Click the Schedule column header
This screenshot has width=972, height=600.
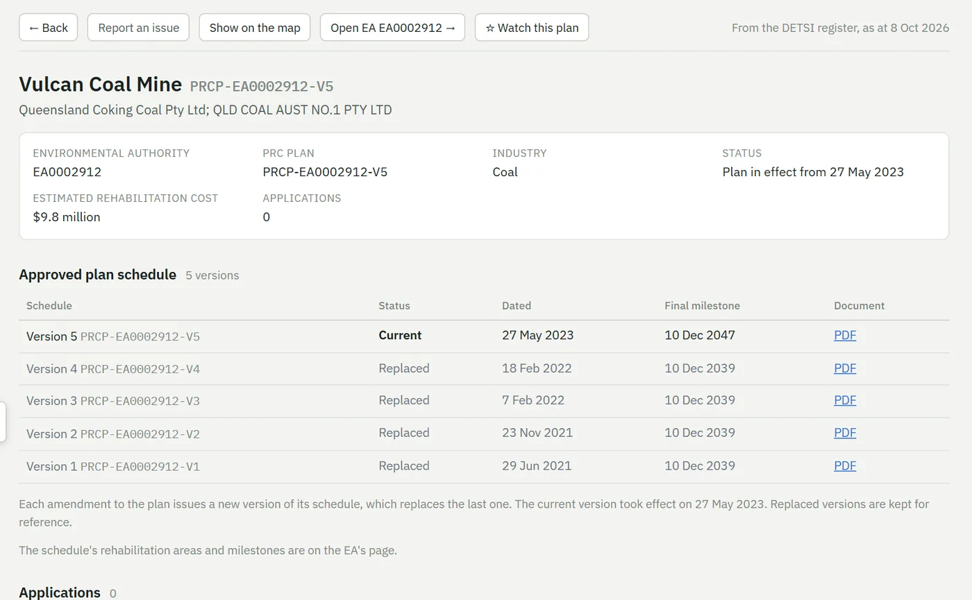click(x=49, y=306)
